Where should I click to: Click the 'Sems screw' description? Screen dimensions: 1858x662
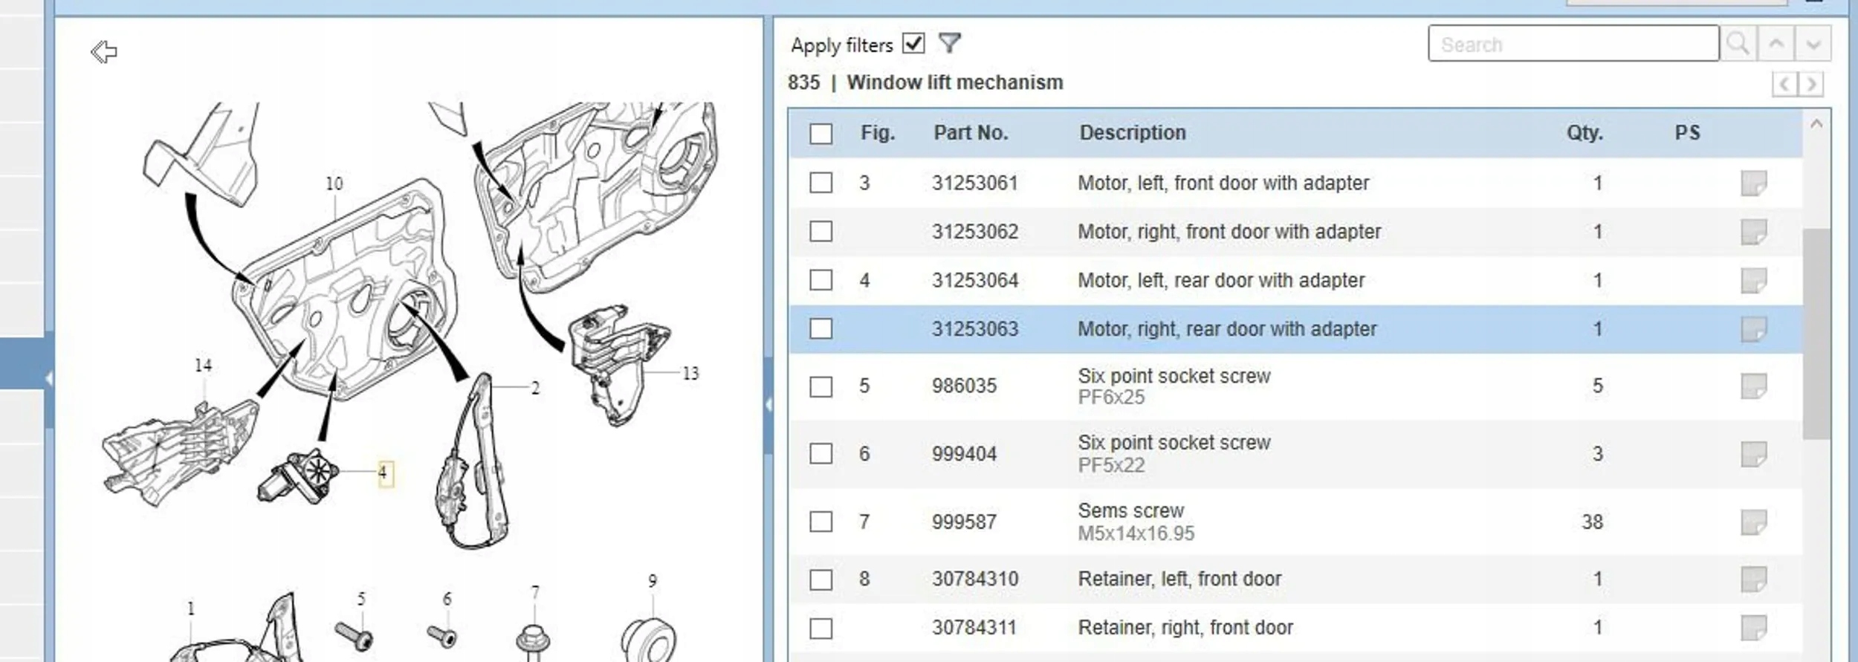pyautogui.click(x=1130, y=511)
